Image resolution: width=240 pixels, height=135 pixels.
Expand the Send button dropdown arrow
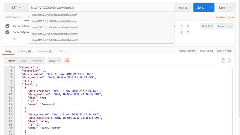pyautogui.click(x=211, y=7)
